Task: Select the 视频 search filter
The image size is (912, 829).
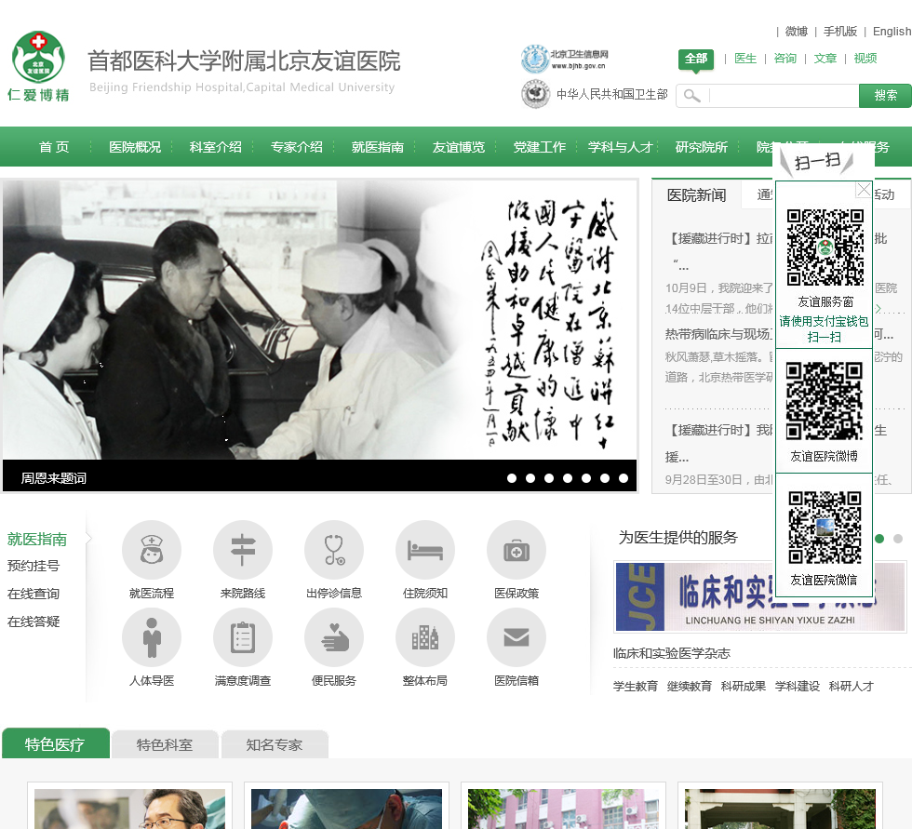Action: pos(865,58)
